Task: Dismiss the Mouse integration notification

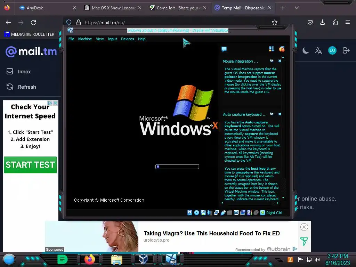Action: (280, 61)
